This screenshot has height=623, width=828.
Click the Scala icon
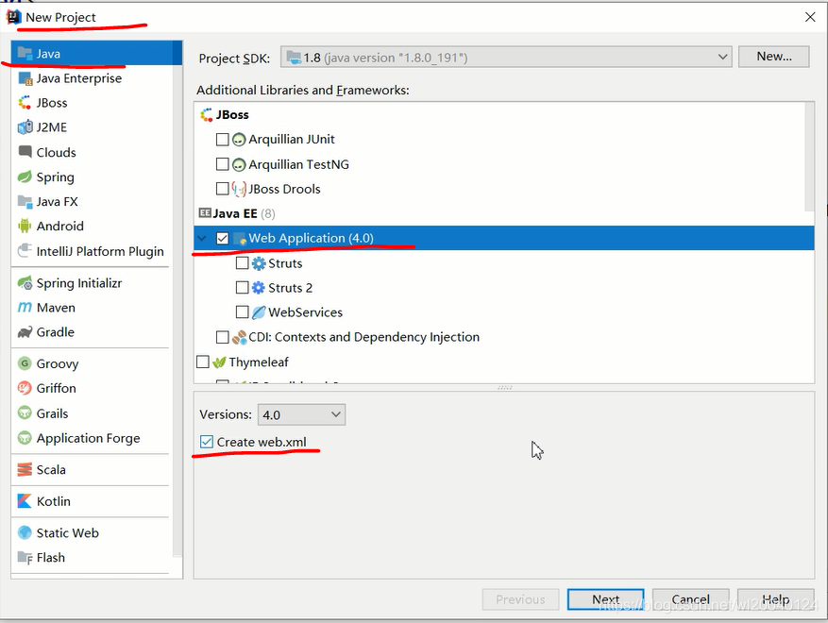25,469
